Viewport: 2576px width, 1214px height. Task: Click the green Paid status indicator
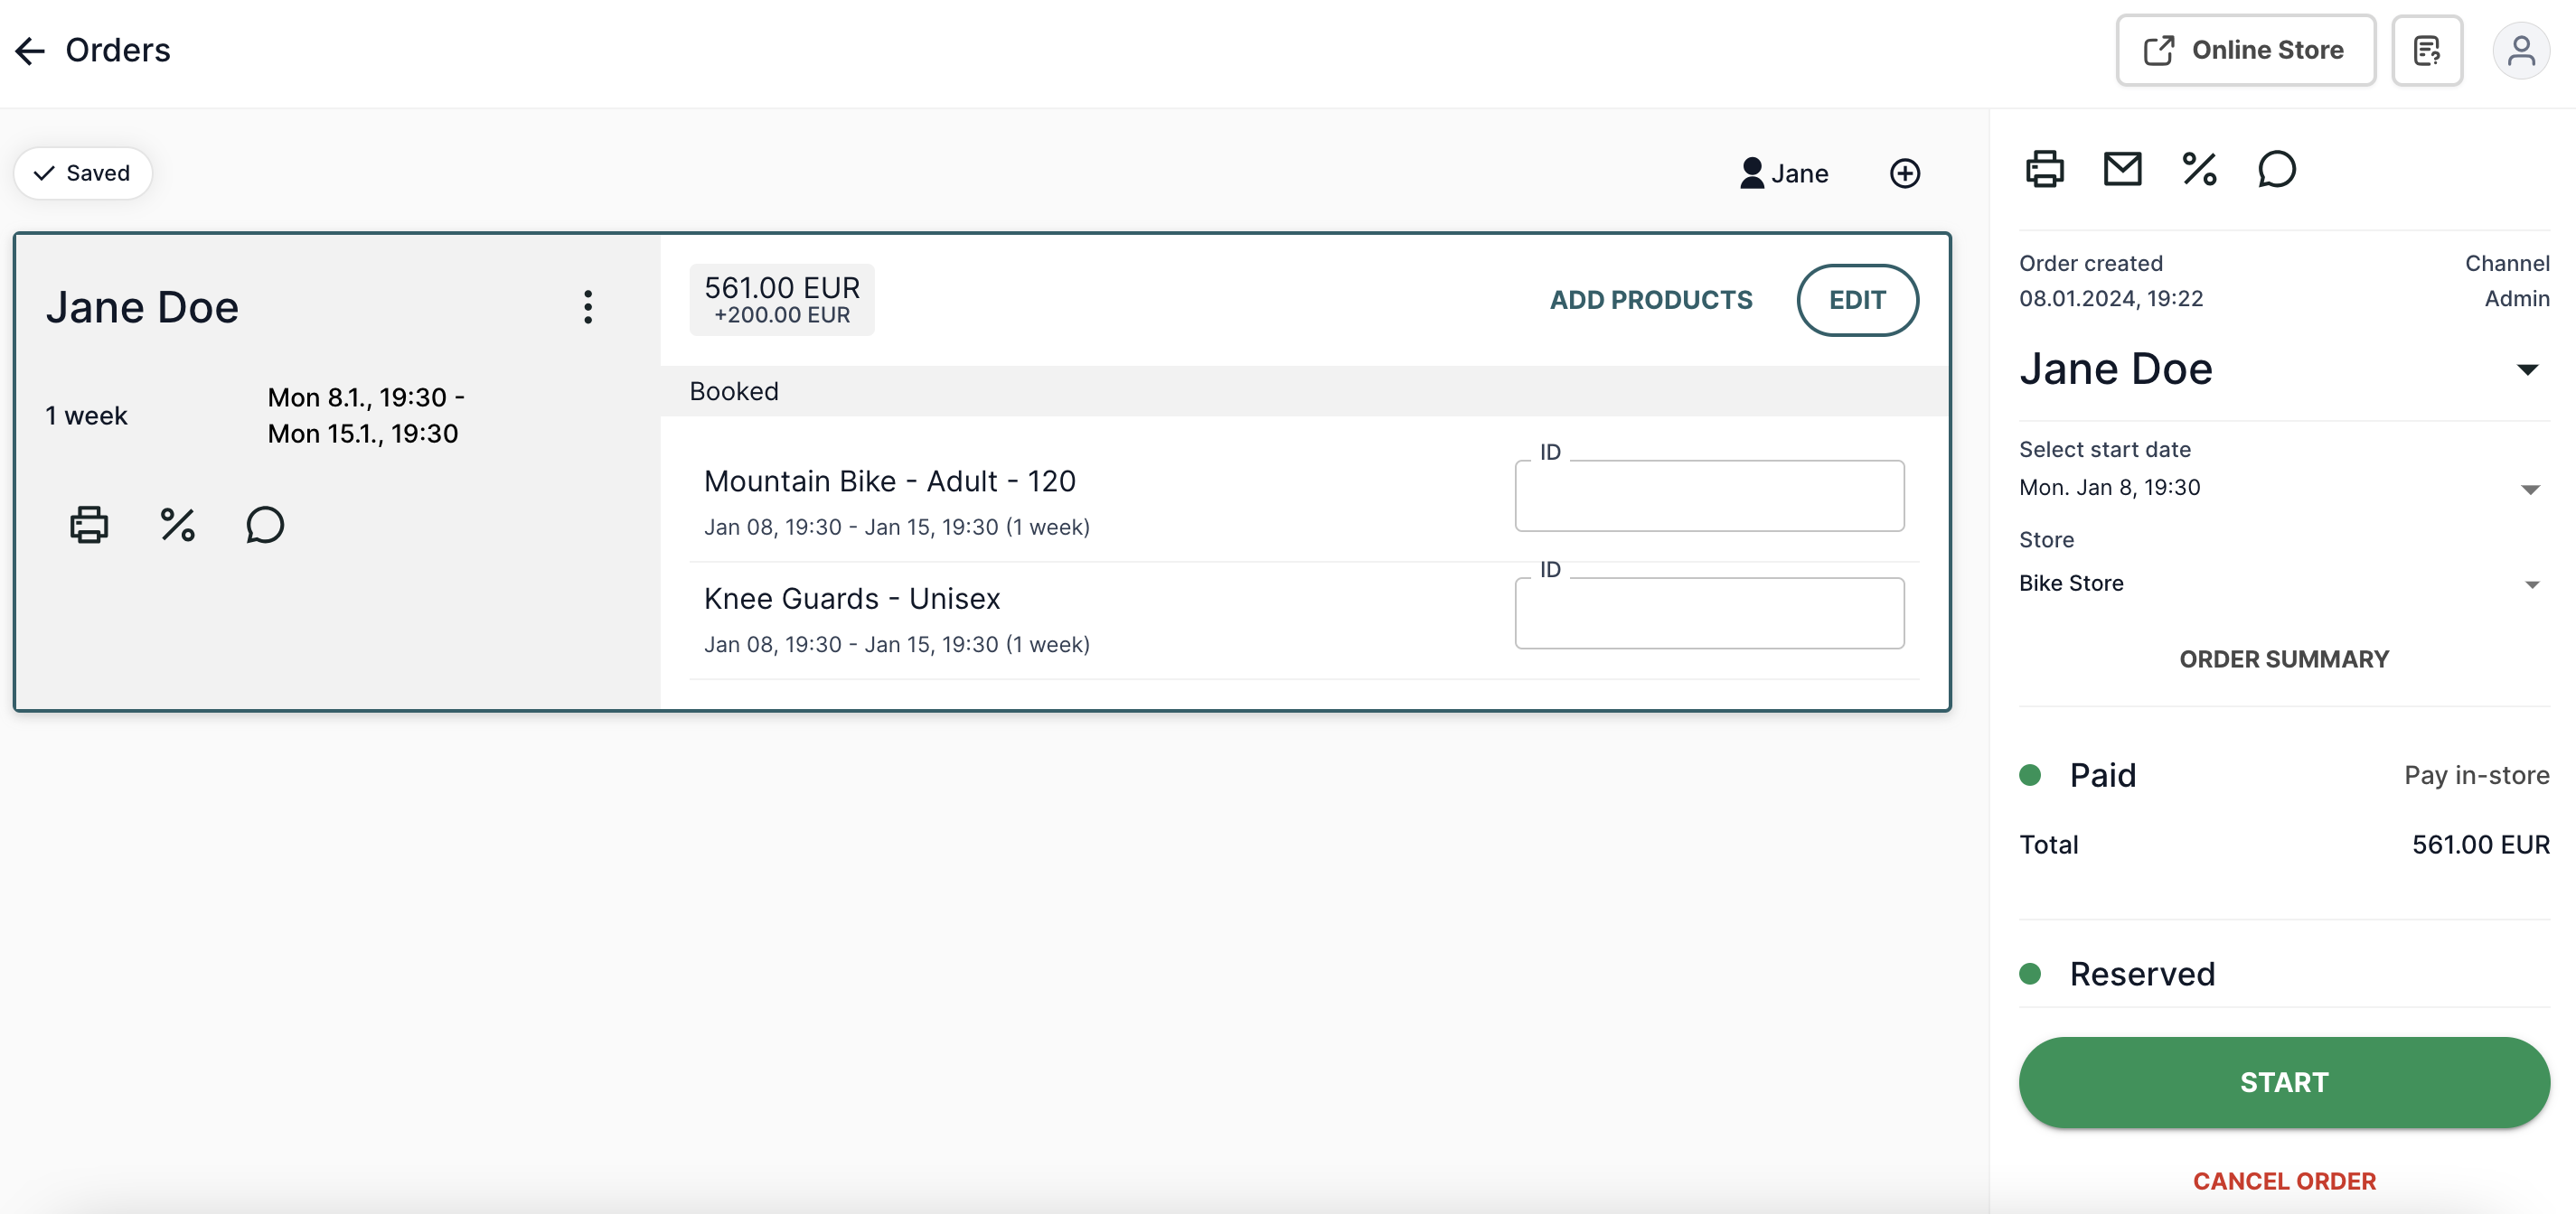[2031, 774]
